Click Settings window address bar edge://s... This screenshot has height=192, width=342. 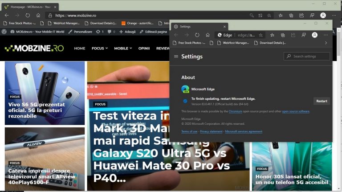pos(240,35)
